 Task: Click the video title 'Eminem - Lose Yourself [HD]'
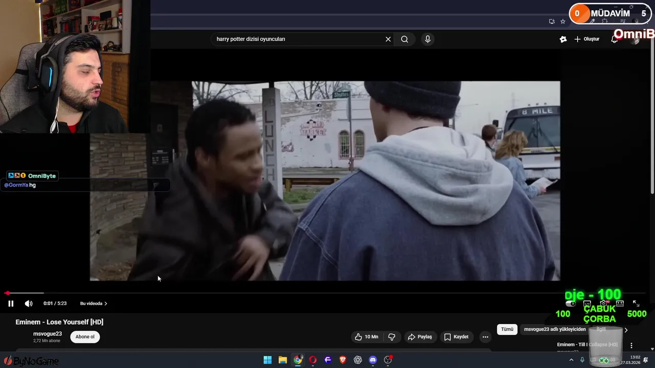point(59,322)
